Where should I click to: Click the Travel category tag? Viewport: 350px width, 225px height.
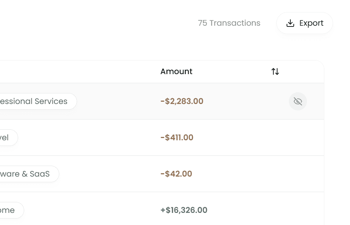(7, 138)
